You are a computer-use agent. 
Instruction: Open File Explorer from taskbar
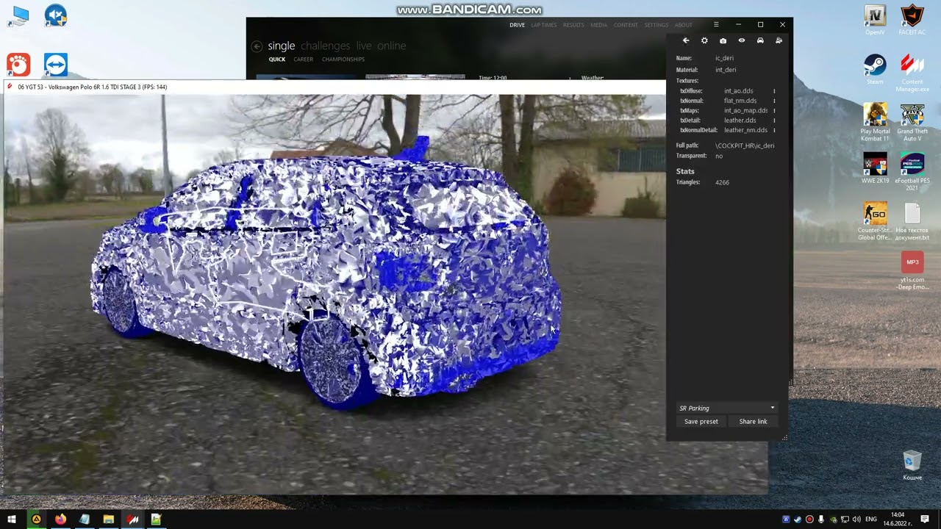click(108, 519)
